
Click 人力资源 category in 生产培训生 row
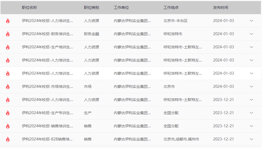pos(91,47)
